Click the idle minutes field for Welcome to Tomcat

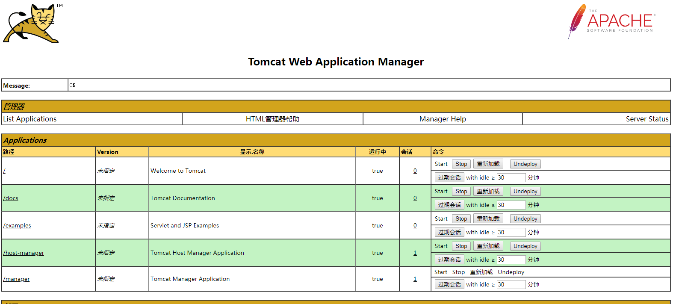point(511,177)
